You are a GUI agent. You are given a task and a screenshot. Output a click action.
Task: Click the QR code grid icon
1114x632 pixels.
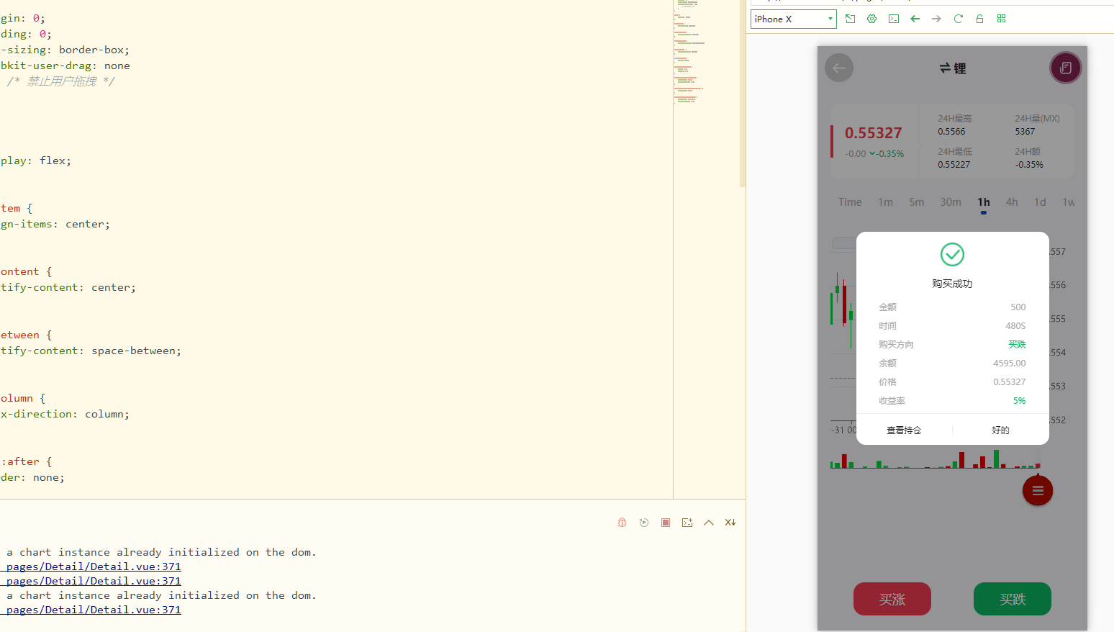tap(1001, 19)
